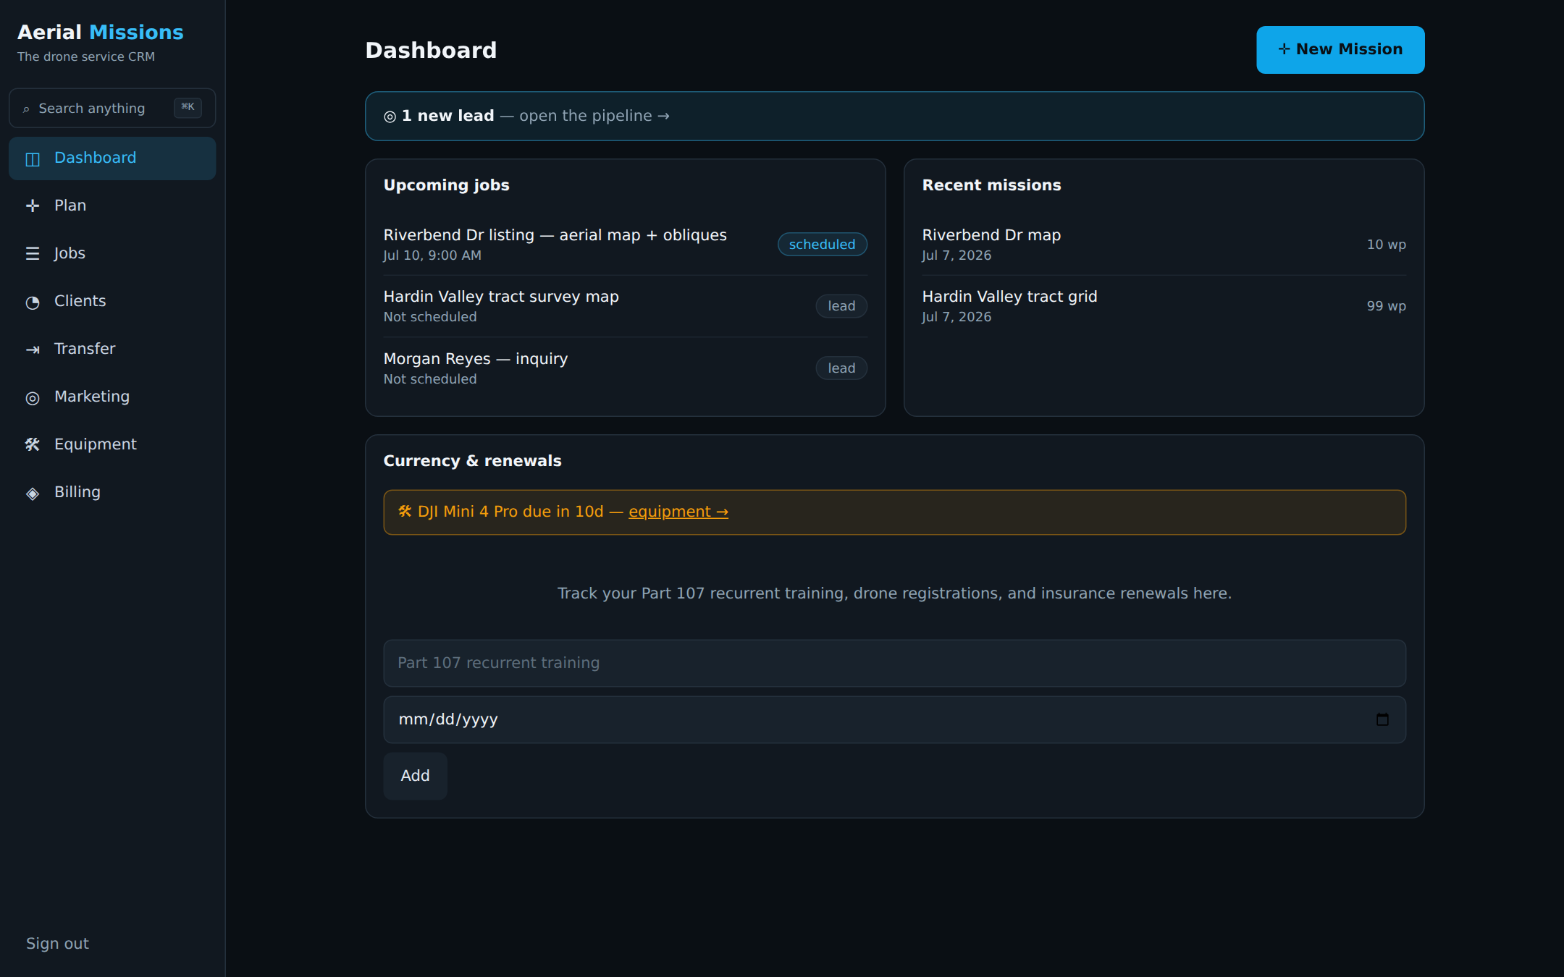The height and width of the screenshot is (977, 1564).
Task: Click the Plan plus icon in sidebar
Action: click(x=33, y=206)
